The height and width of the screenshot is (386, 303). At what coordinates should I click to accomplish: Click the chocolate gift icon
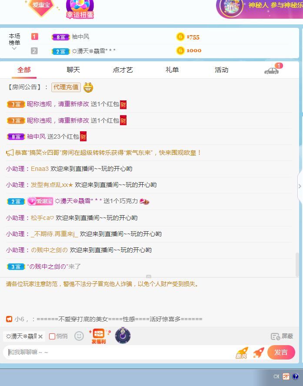[x=144, y=201]
